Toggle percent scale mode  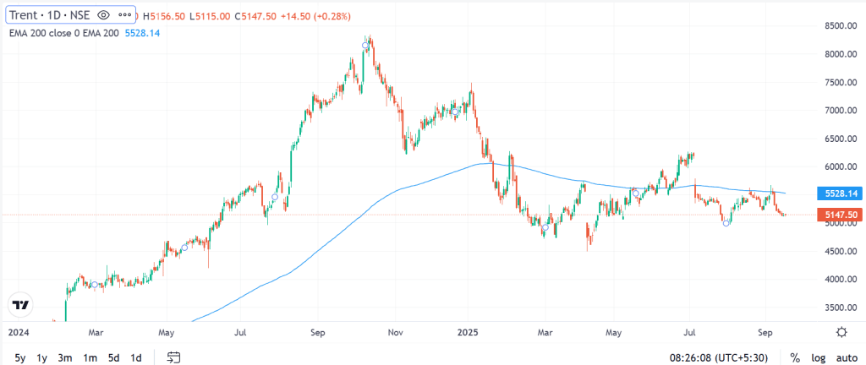pos(795,358)
